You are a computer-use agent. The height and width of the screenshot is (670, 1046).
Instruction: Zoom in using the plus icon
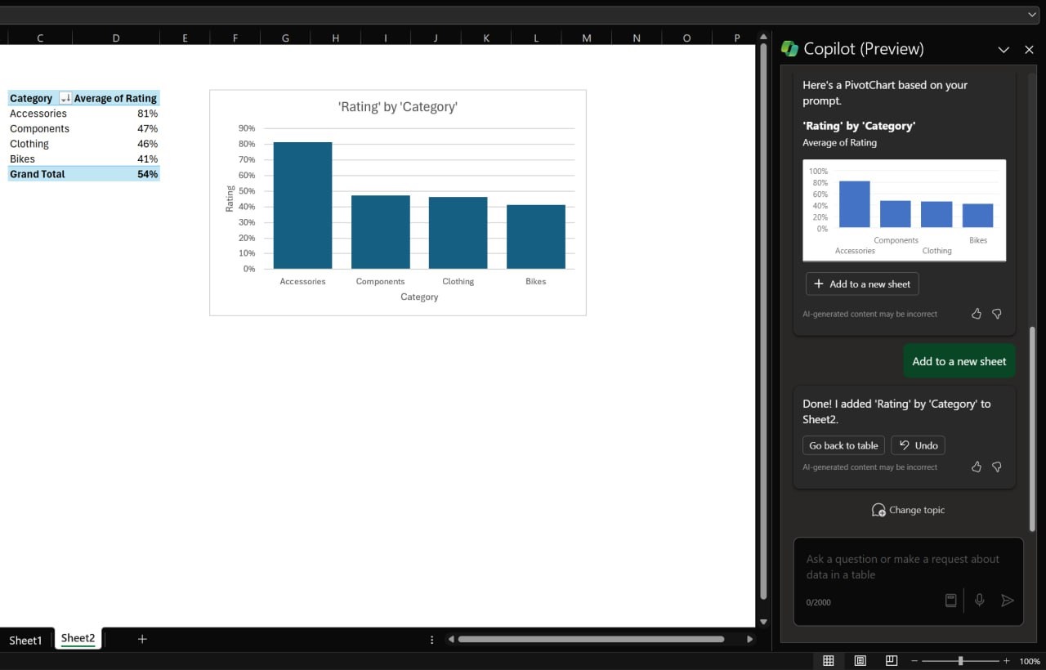pyautogui.click(x=1006, y=660)
